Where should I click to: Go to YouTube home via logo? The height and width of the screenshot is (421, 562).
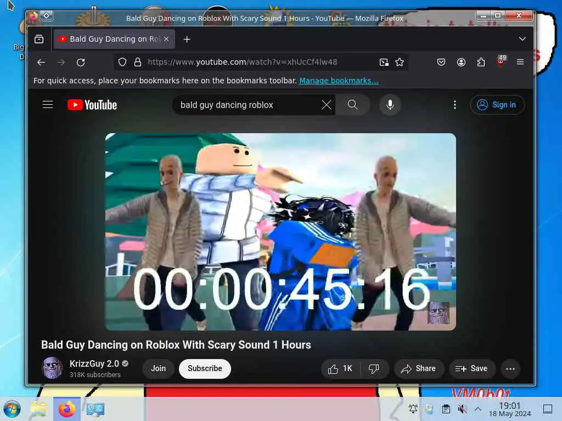(92, 105)
